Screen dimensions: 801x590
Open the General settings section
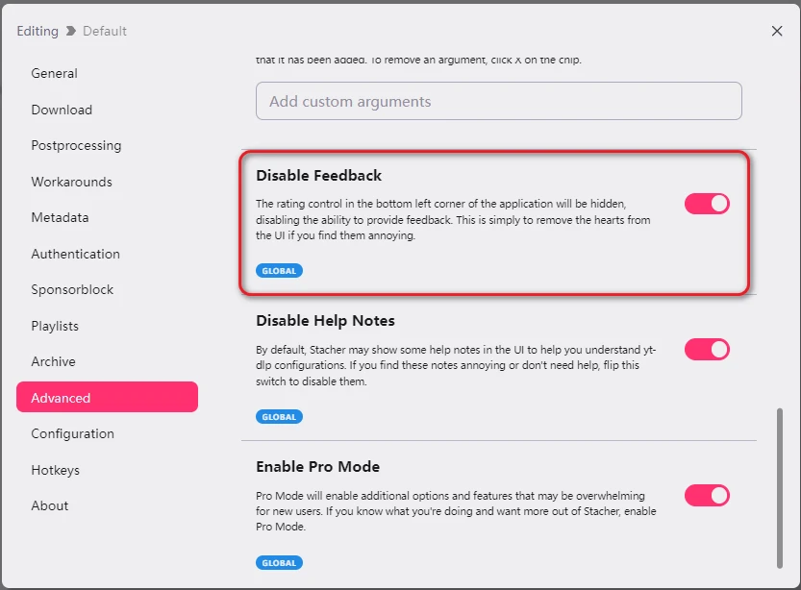pos(54,73)
